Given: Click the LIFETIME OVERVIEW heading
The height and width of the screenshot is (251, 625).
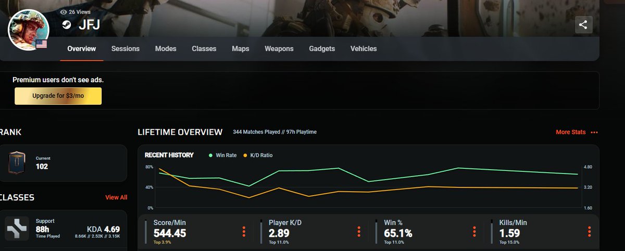Looking at the screenshot, I should (x=180, y=132).
